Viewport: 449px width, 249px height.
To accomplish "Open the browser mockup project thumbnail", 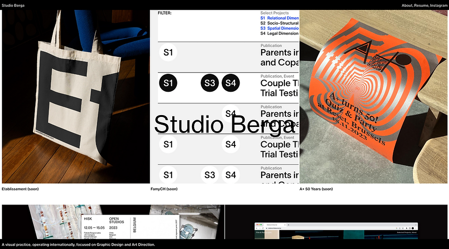I will (x=336, y=222).
